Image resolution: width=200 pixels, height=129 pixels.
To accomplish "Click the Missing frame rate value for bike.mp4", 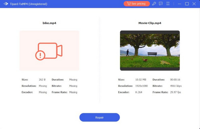I will tap(73, 92).
